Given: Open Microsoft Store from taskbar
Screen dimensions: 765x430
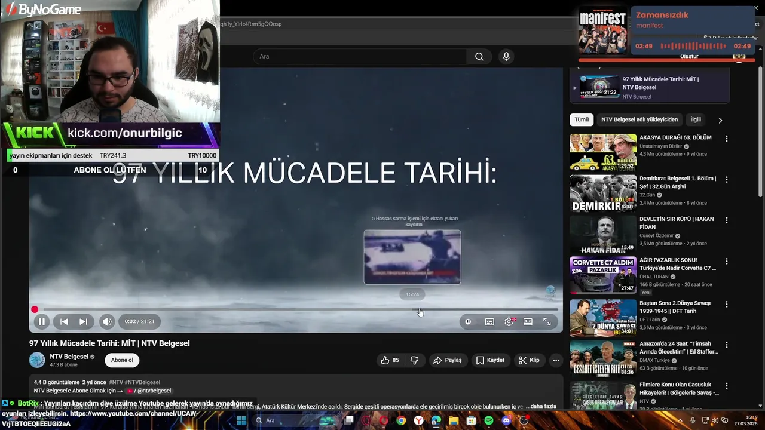Looking at the screenshot, I should 471,420.
